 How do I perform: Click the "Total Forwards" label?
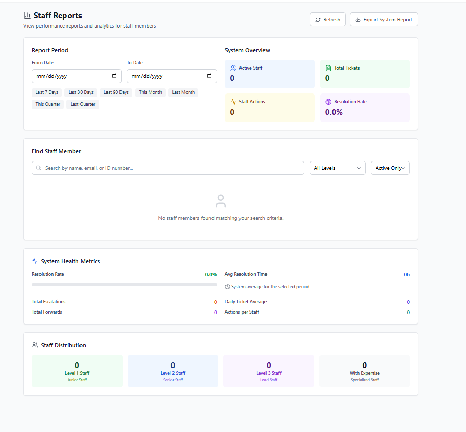click(47, 312)
